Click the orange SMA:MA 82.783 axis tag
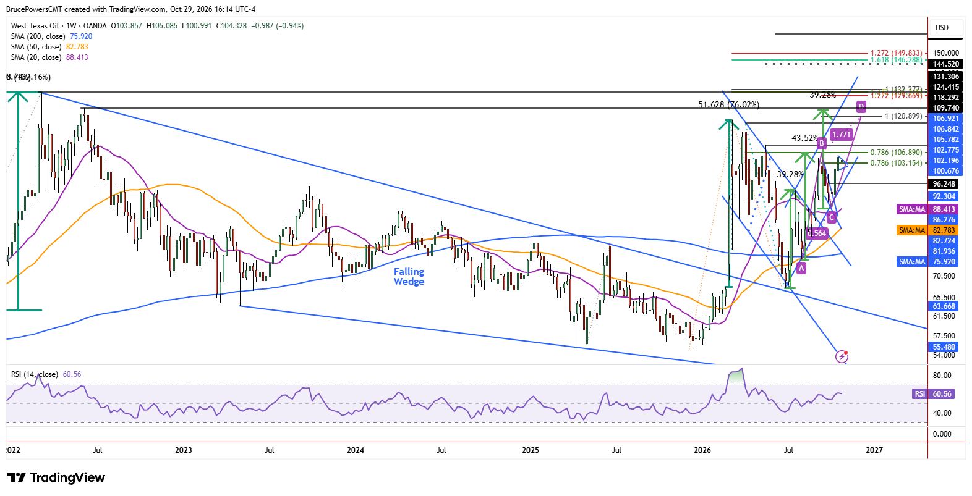Image resolution: width=972 pixels, height=496 pixels. (926, 230)
